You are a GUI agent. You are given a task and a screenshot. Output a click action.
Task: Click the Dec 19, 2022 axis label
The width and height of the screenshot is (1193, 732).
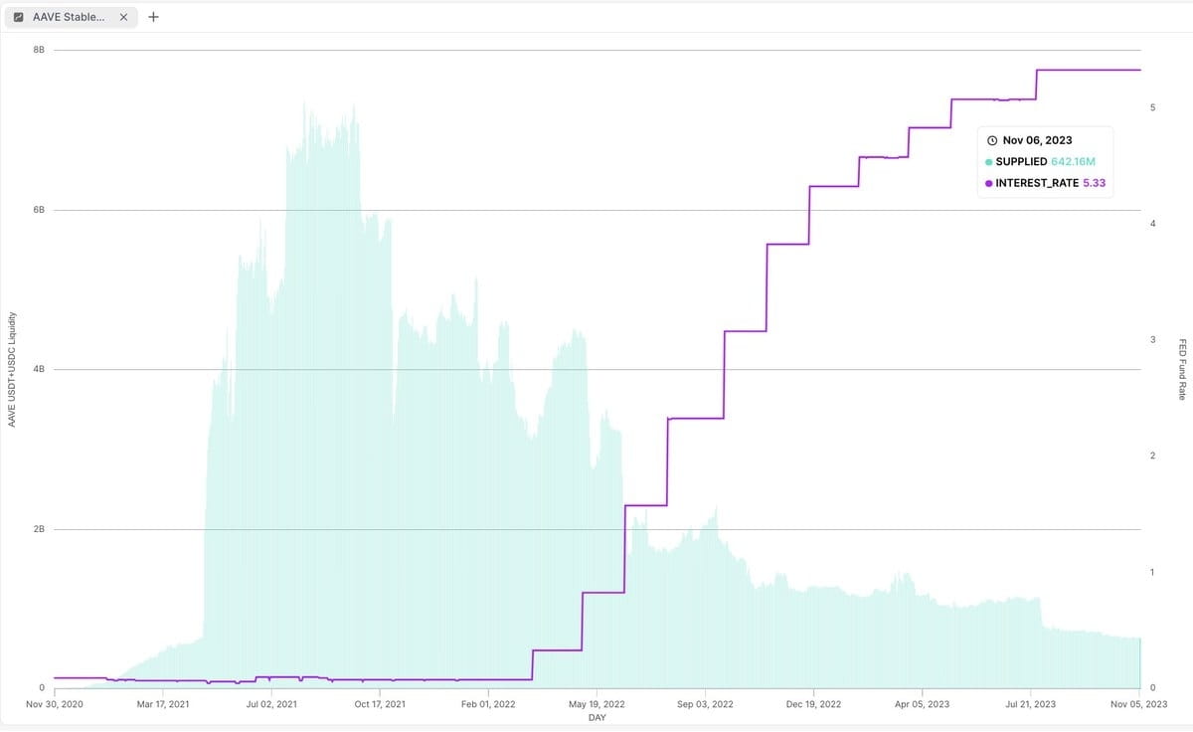813,704
